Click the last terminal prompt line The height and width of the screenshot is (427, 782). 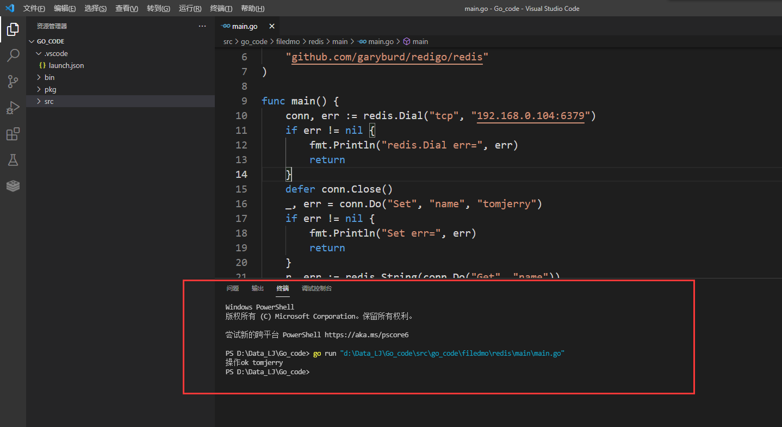coord(268,372)
